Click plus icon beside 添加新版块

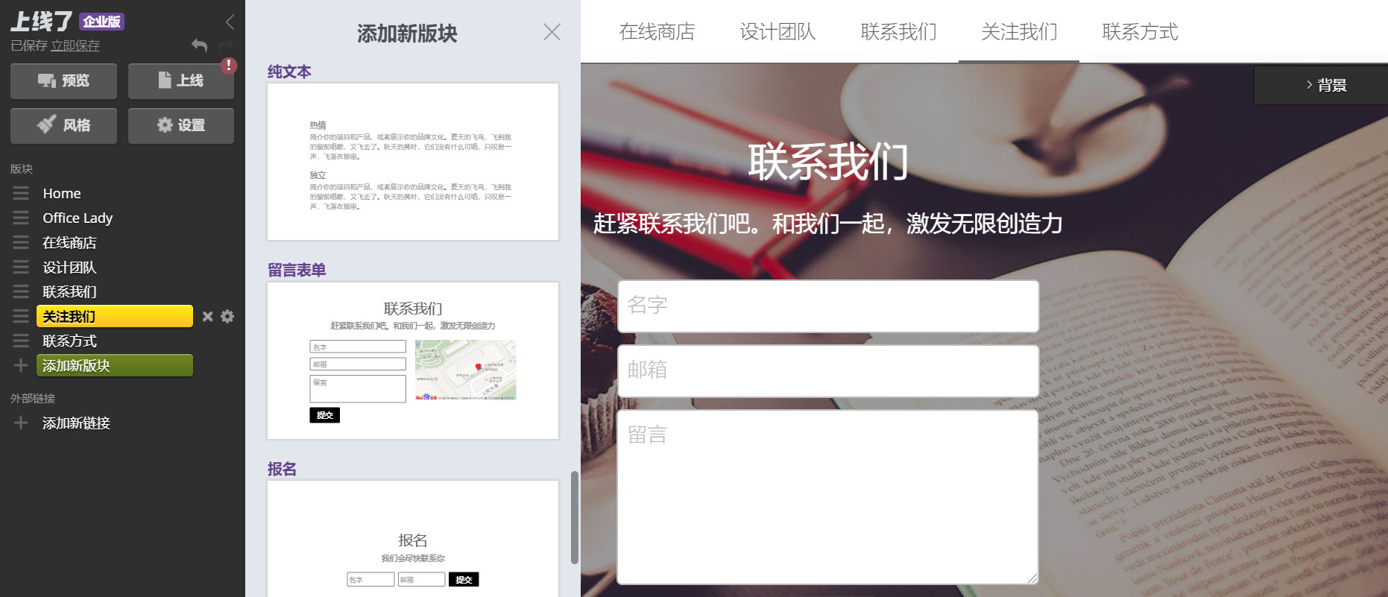pyautogui.click(x=21, y=365)
